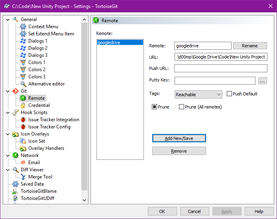
Task: Click the Colors 1 icon
Action: click(x=23, y=62)
